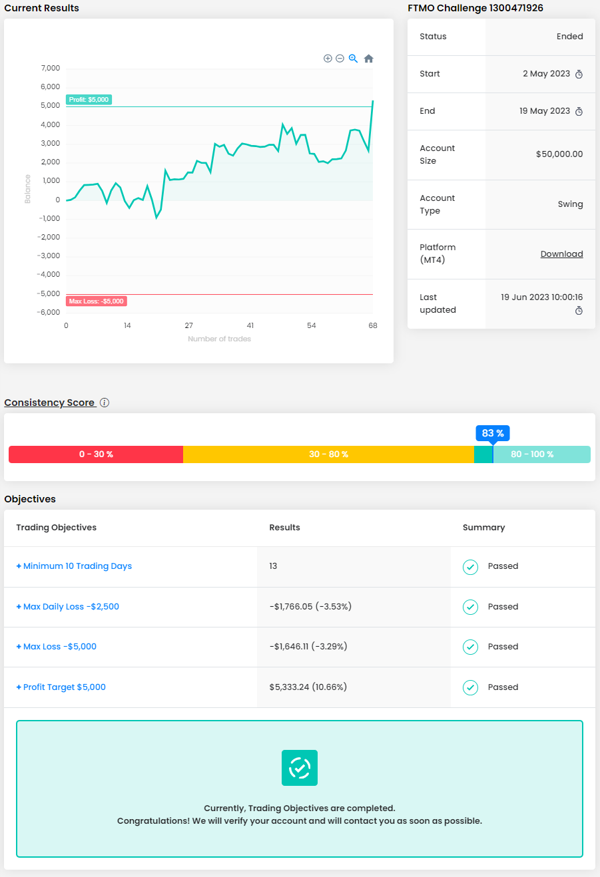Click the 13 trading days result
Viewport: 600px width, 877px height.
click(273, 566)
